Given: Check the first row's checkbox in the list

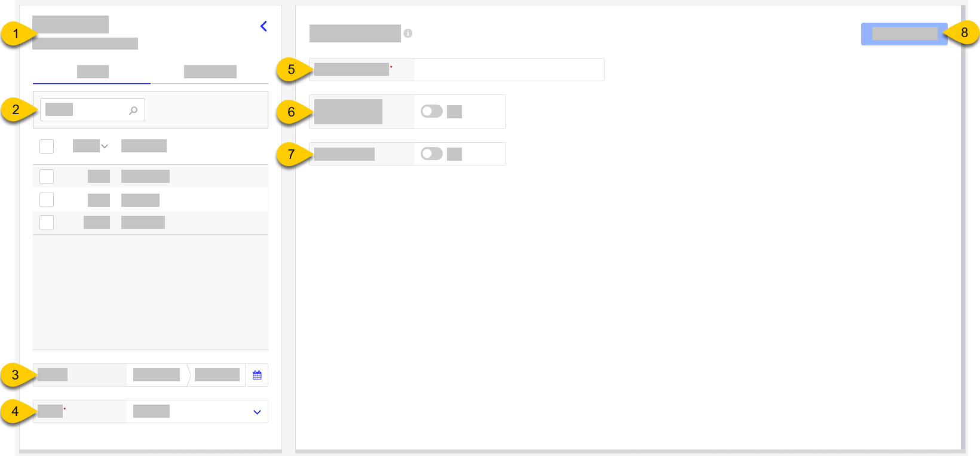Looking at the screenshot, I should click(x=46, y=176).
